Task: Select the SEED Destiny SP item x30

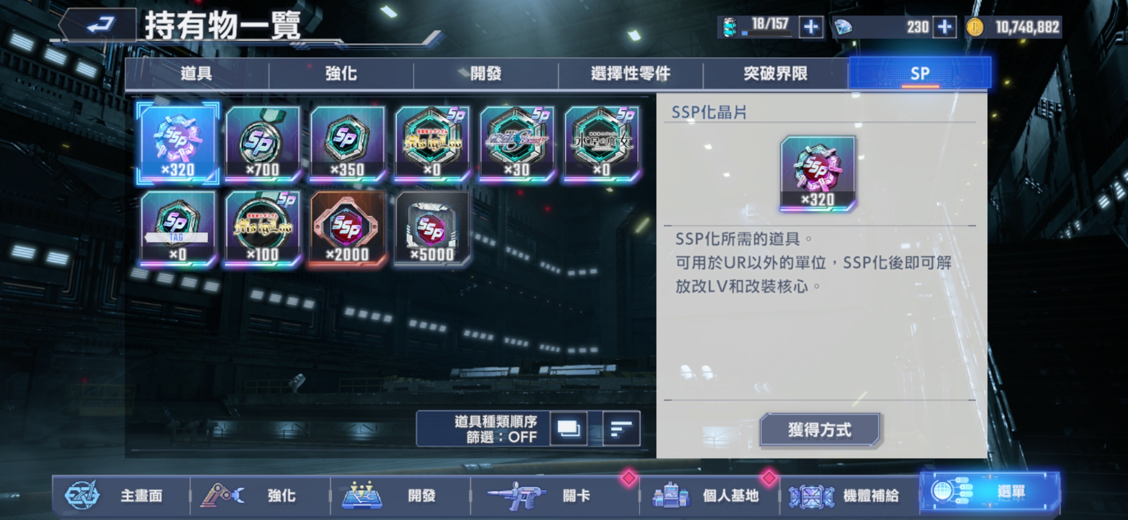Action: 517,143
